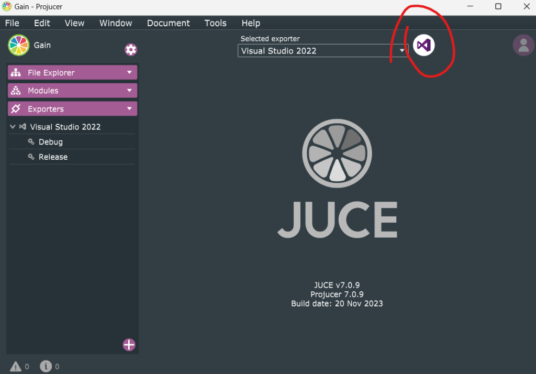Click the Debug configuration gears icon
This screenshot has height=374, width=536.
31,141
